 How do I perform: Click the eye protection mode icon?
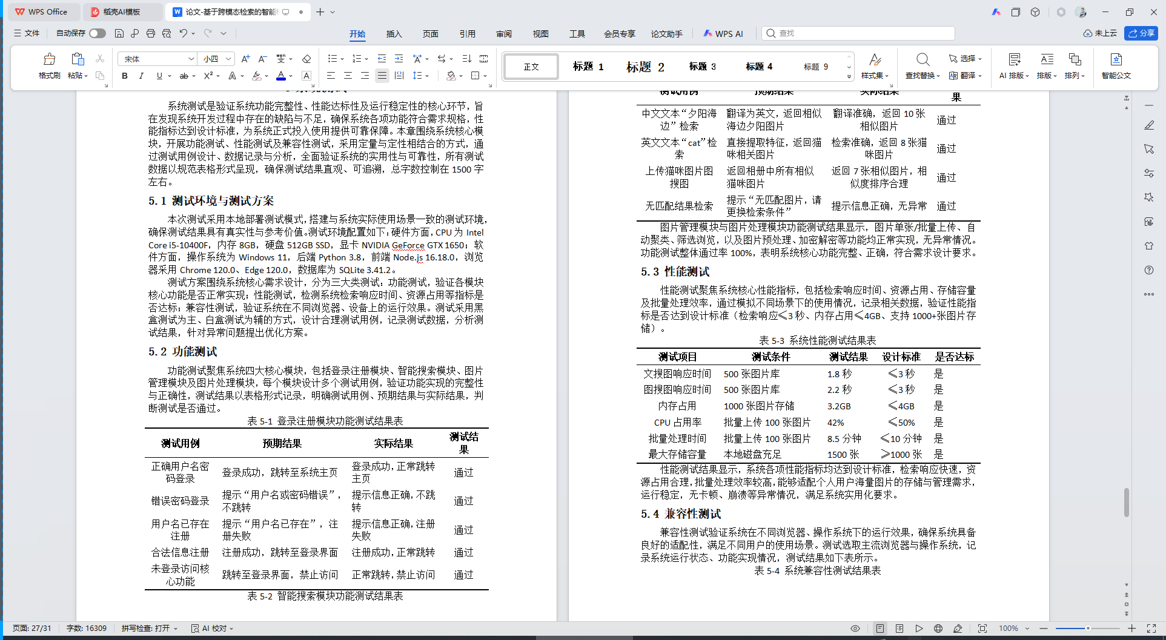pos(855,628)
